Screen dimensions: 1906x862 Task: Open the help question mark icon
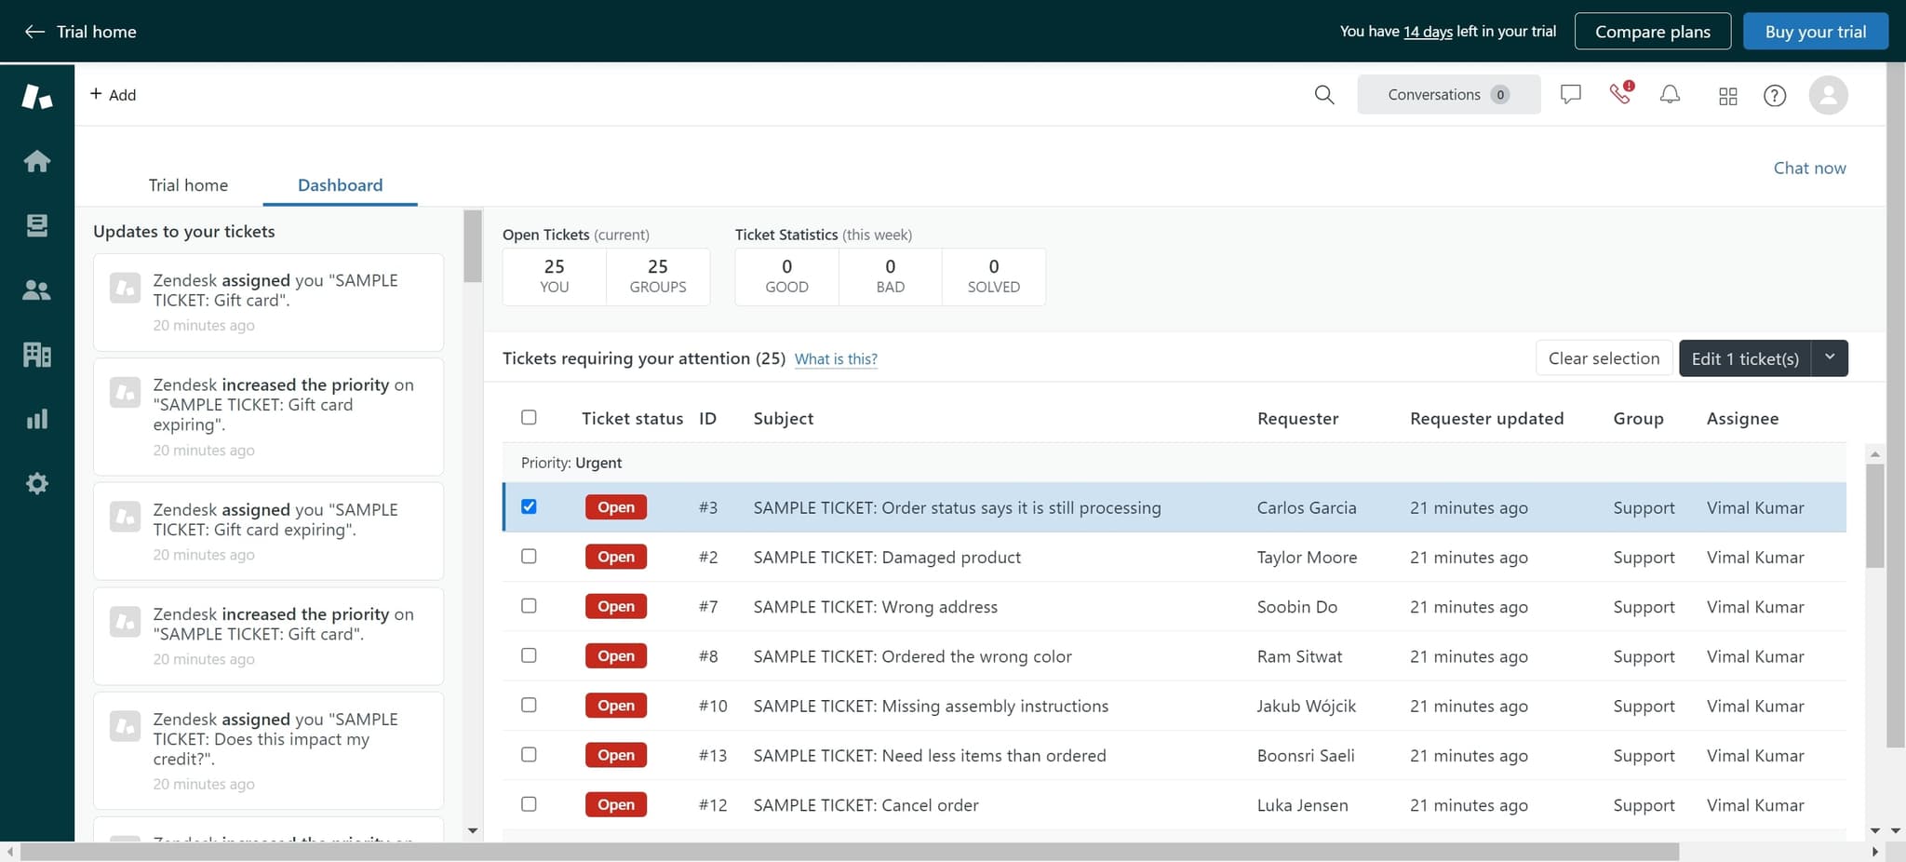coord(1775,95)
